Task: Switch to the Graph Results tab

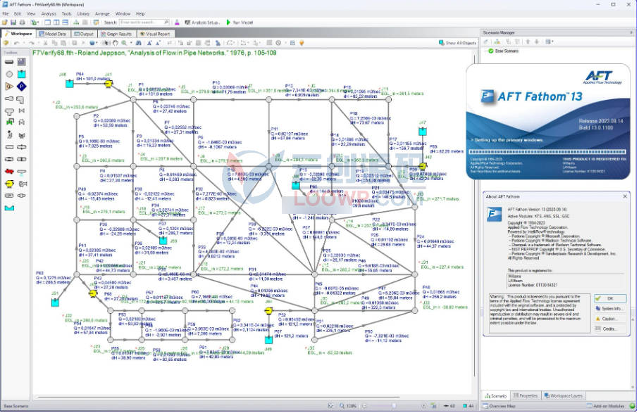Action: tap(116, 34)
